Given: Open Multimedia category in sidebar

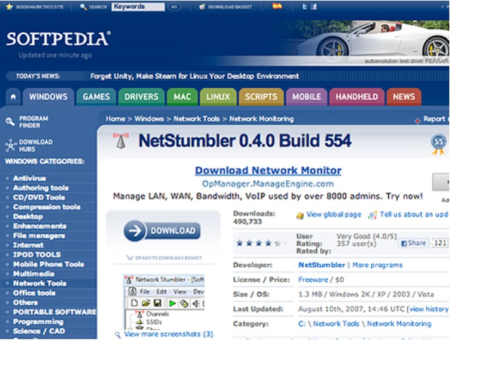Looking at the screenshot, I should click(34, 274).
